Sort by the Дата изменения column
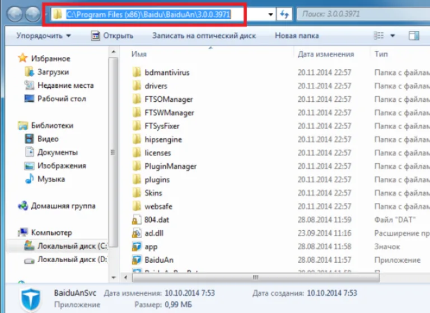 [x=326, y=54]
